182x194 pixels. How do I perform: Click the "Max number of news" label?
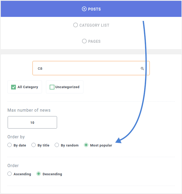pos(29,110)
